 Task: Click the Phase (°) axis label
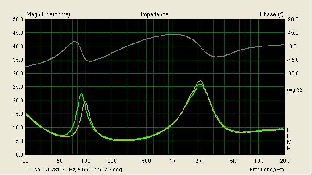click(x=272, y=14)
